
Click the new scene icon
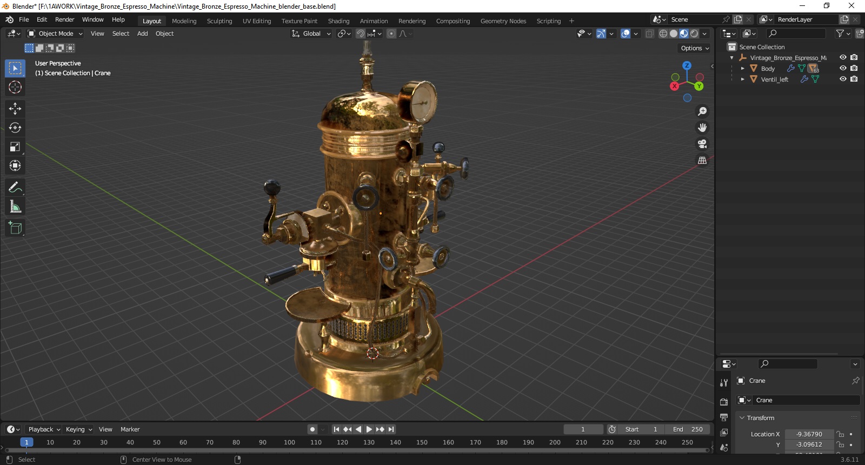tap(737, 19)
